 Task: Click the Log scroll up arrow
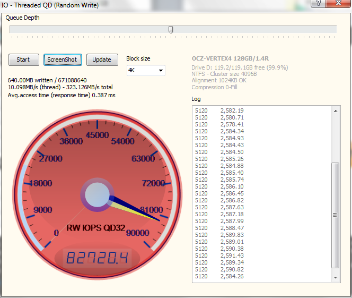tap(336, 110)
